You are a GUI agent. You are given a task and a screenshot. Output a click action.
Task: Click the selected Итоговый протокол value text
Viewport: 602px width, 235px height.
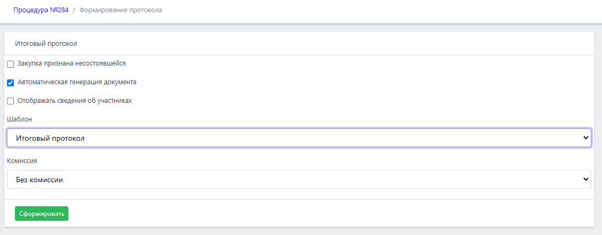point(50,138)
